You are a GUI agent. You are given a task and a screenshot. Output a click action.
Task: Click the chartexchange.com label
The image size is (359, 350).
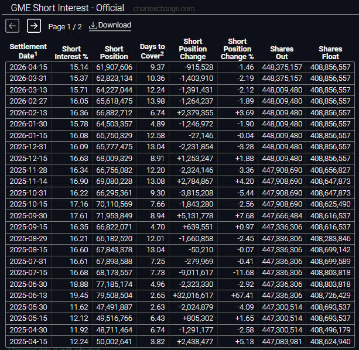click(x=164, y=9)
